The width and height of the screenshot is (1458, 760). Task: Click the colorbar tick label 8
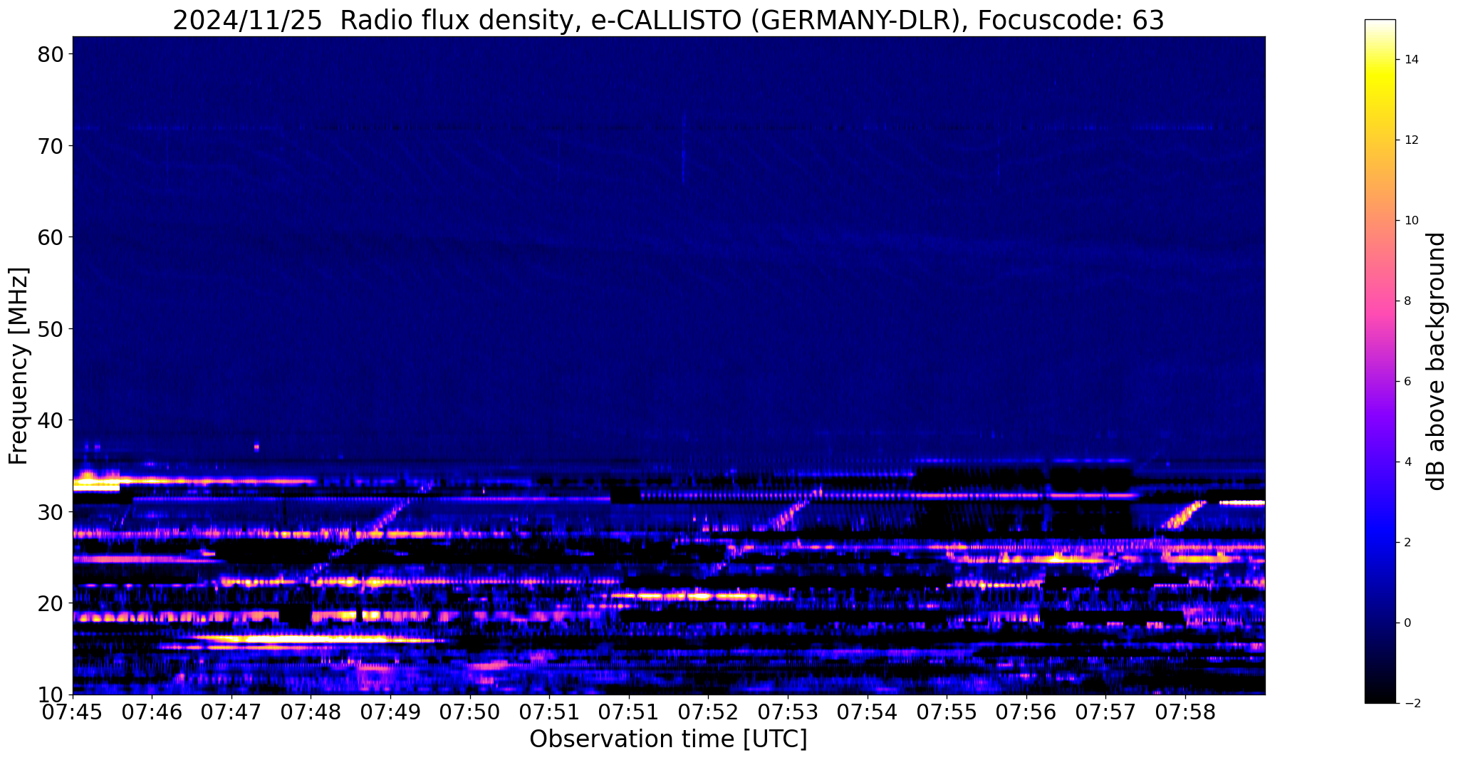1407,301
